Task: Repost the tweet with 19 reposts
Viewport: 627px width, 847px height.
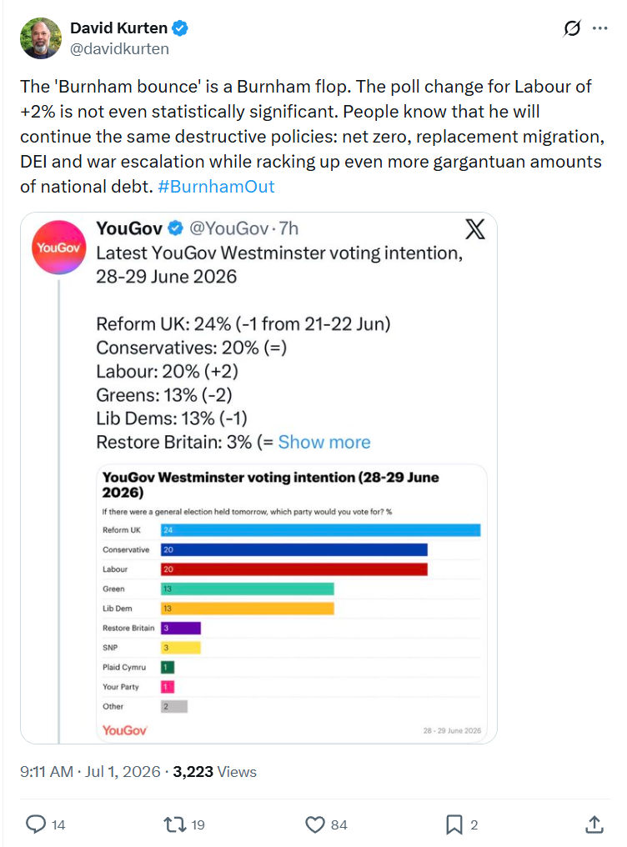Action: pyautogui.click(x=174, y=824)
